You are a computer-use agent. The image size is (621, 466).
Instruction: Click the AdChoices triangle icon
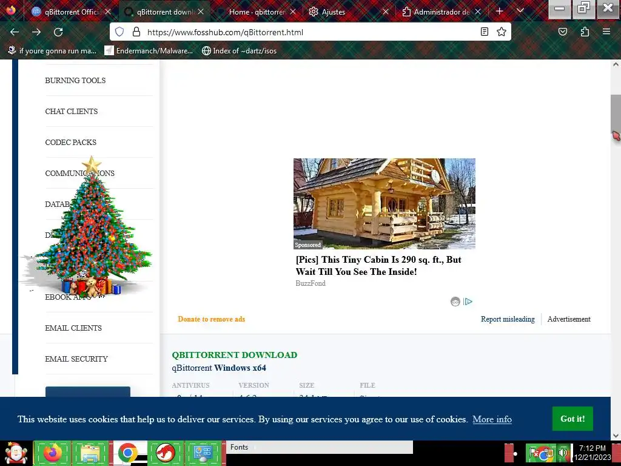pos(468,302)
